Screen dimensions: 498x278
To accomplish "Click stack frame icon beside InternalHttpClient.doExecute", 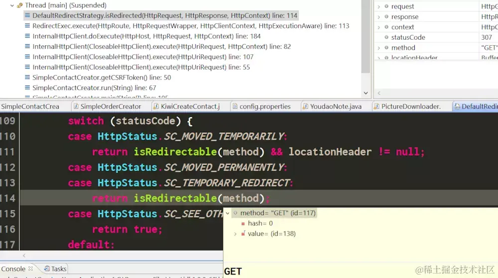I will 27,36.
